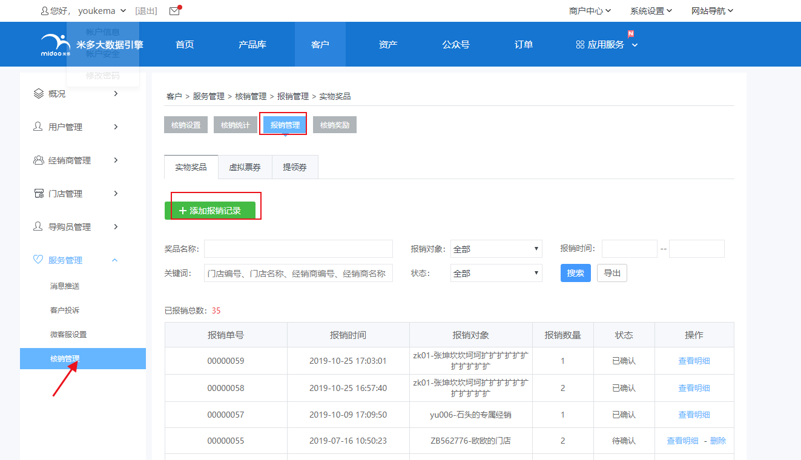Open the 网站导航 dropdown

[713, 11]
